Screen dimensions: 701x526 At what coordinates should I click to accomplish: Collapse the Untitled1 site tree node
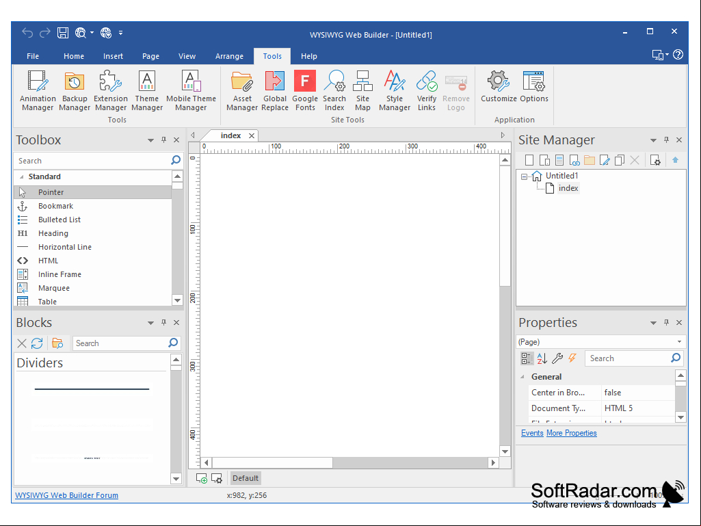524,176
